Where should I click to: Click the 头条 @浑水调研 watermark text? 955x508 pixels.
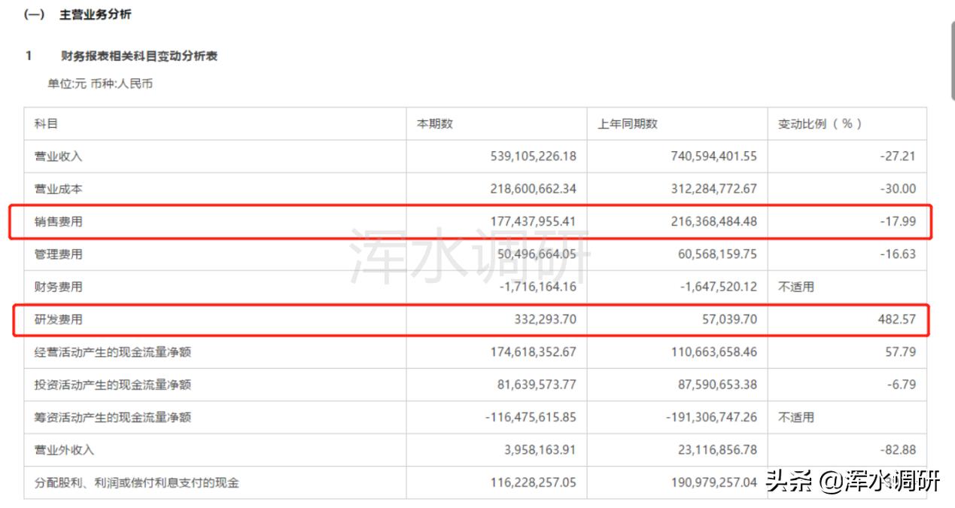click(853, 482)
